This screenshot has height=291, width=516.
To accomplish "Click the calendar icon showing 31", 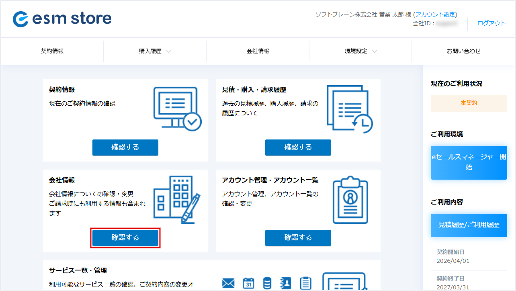I will (249, 283).
